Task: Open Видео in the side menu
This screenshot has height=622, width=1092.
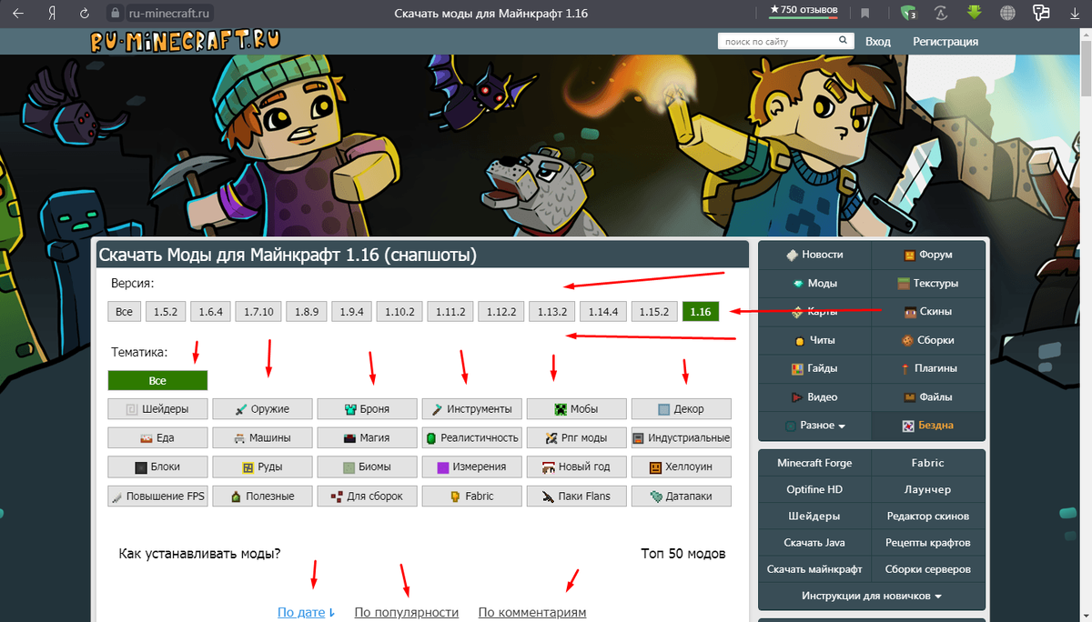Action: click(814, 396)
